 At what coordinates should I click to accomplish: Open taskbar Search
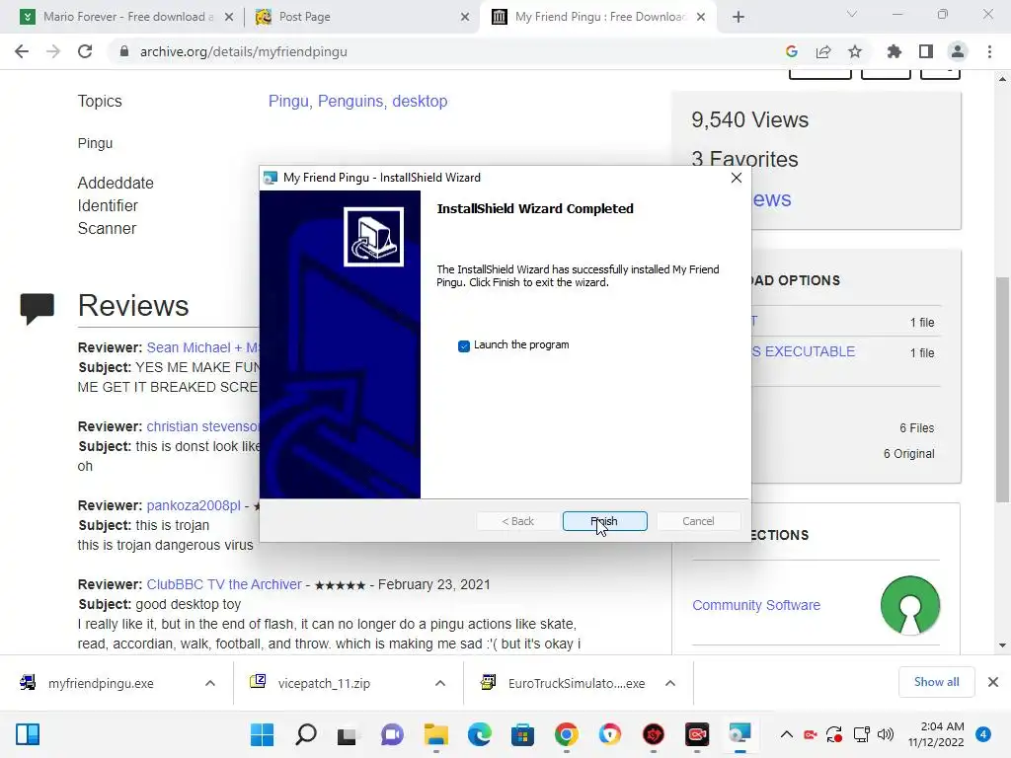(306, 734)
